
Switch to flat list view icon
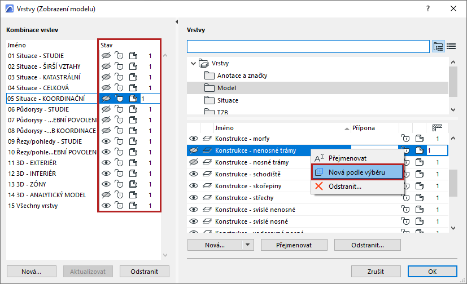coord(451,46)
